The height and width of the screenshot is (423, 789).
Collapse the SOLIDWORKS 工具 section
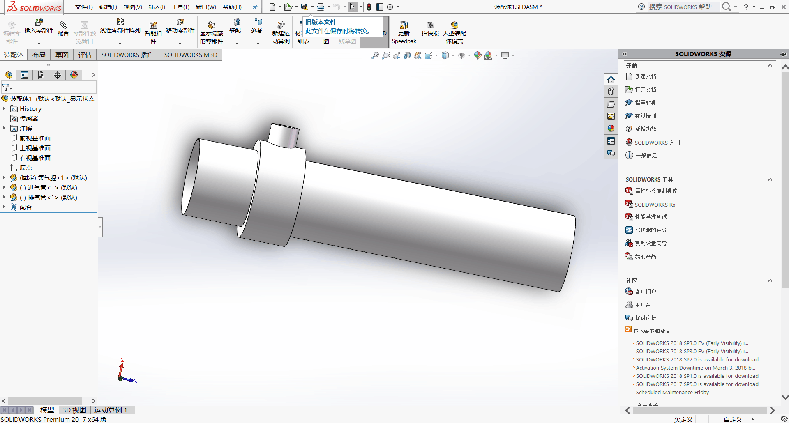(770, 179)
